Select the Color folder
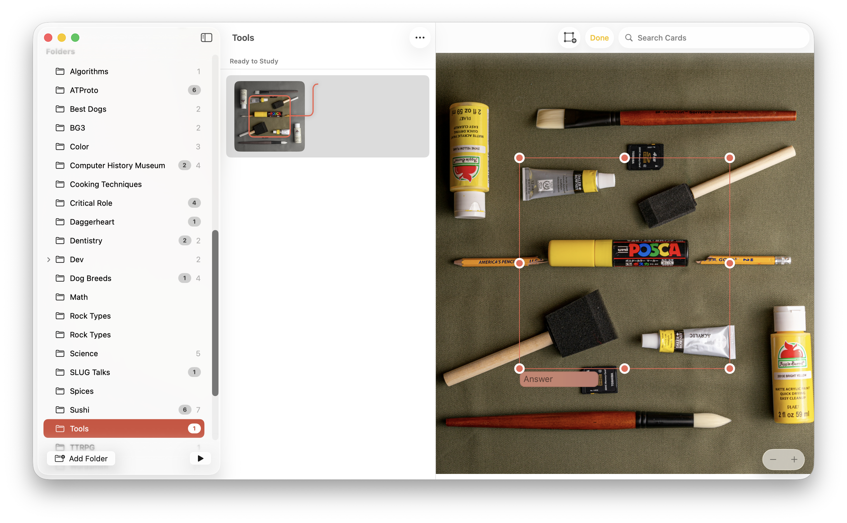Screen dimensions: 847x523 [x=124, y=146]
